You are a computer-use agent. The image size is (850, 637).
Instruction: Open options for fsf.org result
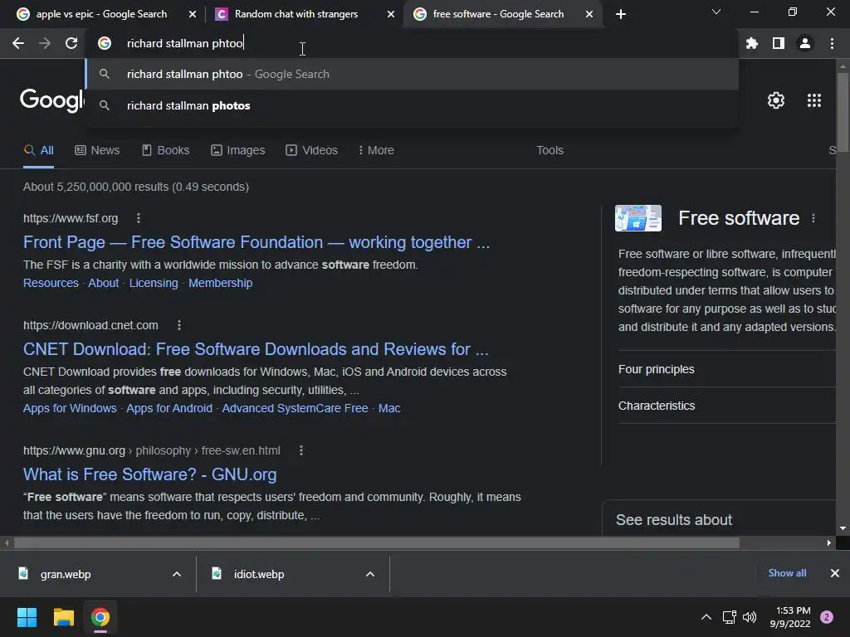[139, 218]
